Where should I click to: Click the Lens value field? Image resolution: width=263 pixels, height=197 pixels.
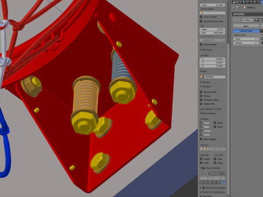pyautogui.click(x=213, y=5)
